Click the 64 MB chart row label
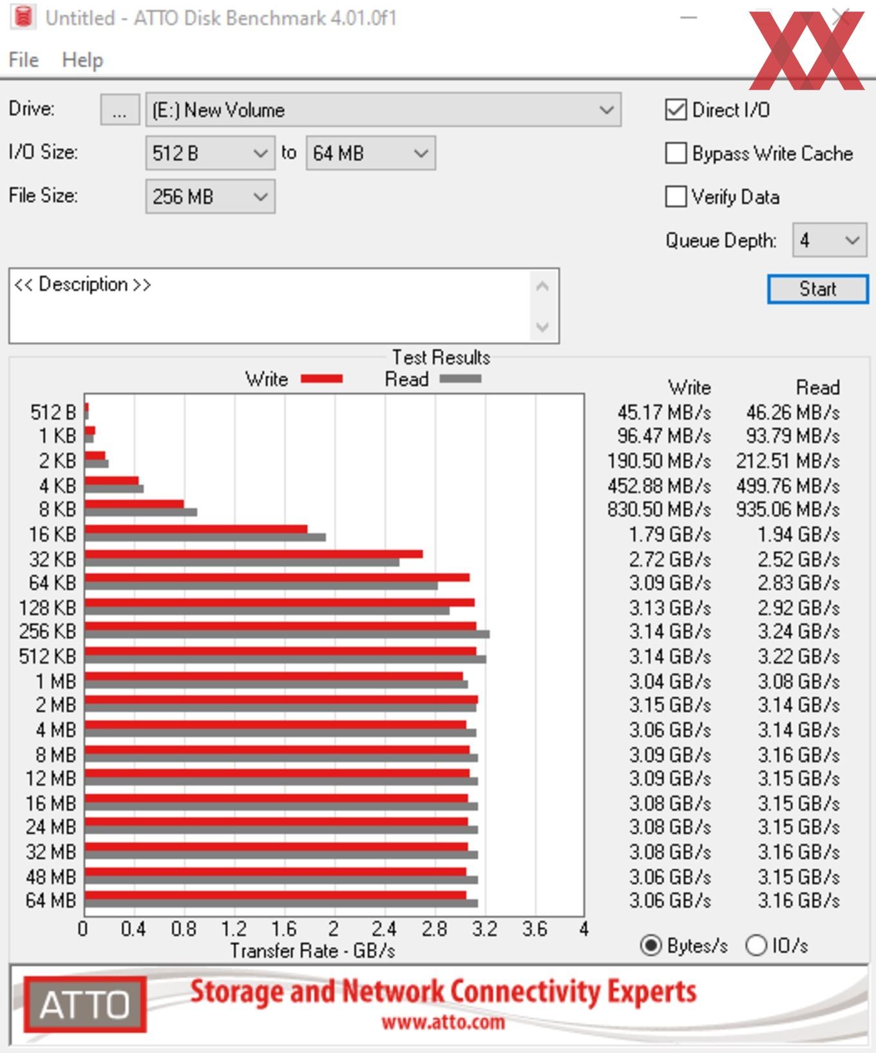Image resolution: width=876 pixels, height=1053 pixels. point(51,900)
